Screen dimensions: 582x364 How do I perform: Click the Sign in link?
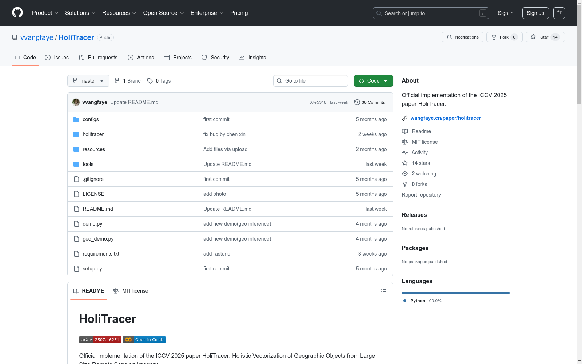tap(506, 13)
